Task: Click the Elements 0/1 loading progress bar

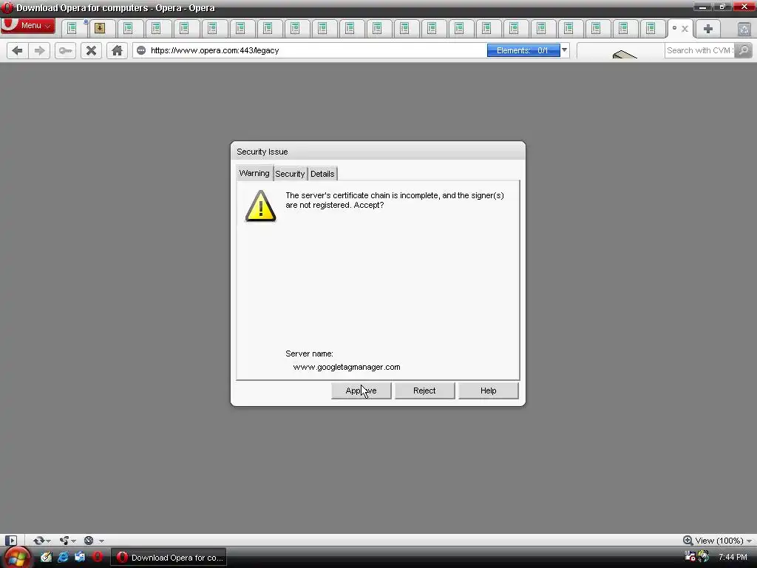Action: click(x=523, y=50)
